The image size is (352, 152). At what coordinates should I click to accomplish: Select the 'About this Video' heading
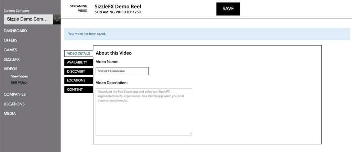(113, 53)
